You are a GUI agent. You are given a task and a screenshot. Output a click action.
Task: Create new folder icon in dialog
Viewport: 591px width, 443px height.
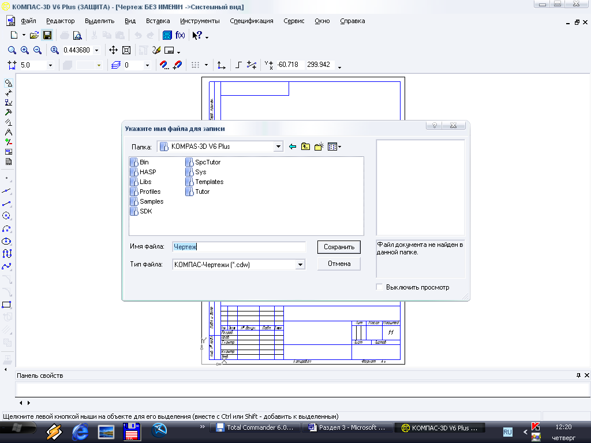[319, 147]
